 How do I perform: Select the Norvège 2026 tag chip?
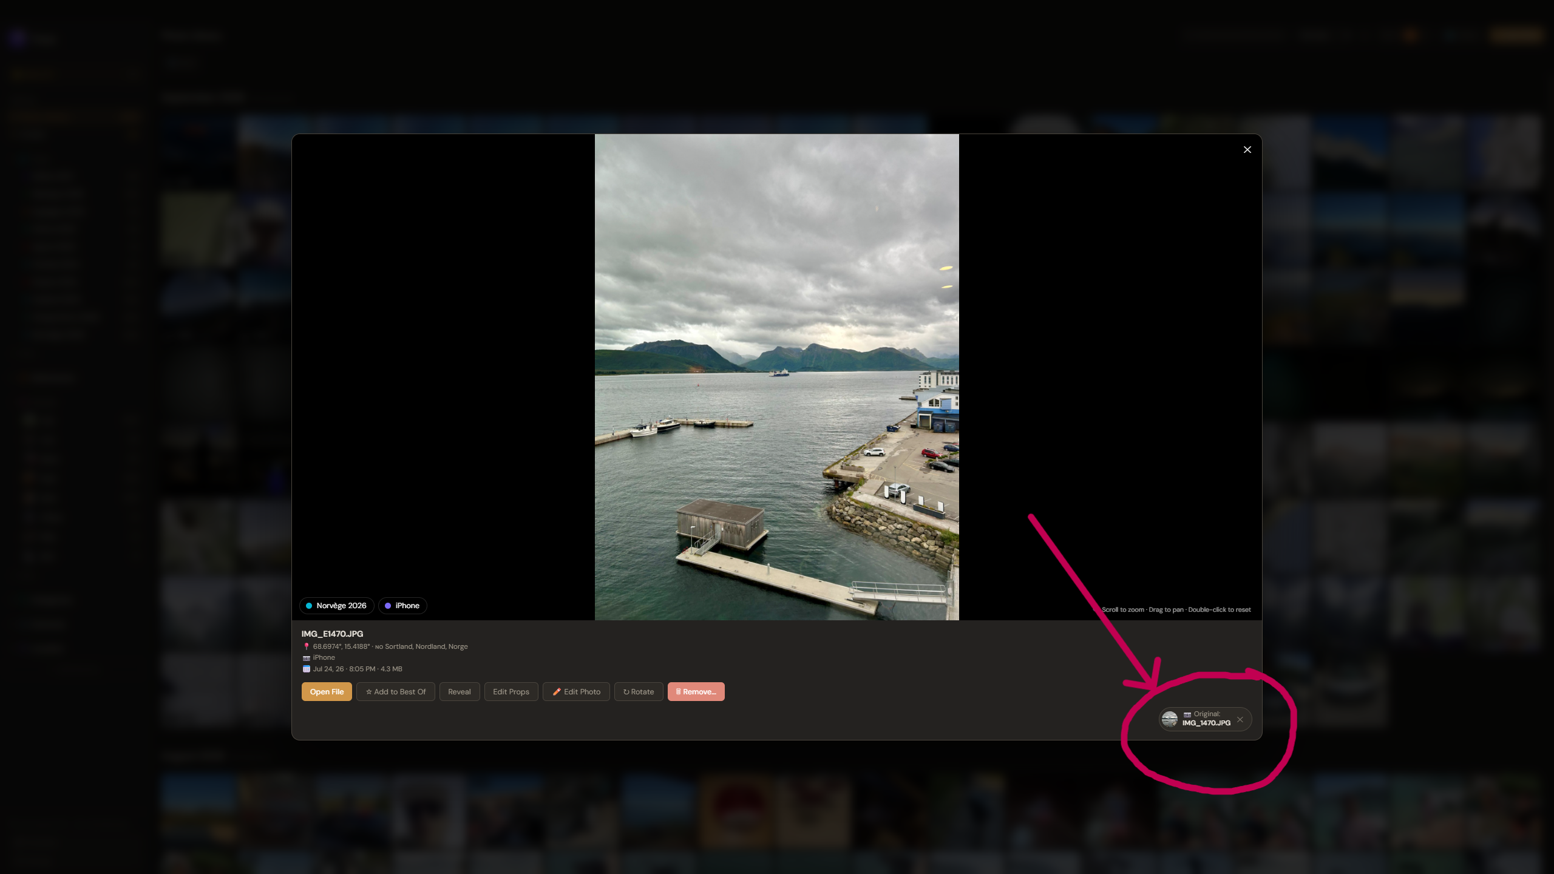click(336, 605)
